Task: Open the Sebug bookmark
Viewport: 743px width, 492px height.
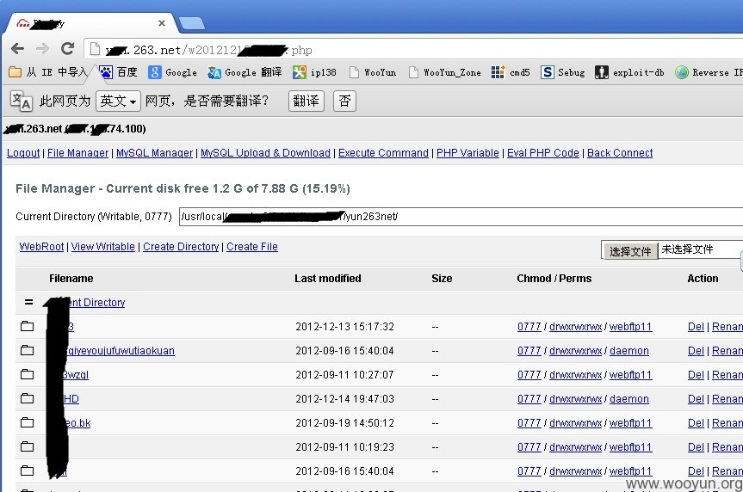Action: coord(562,72)
